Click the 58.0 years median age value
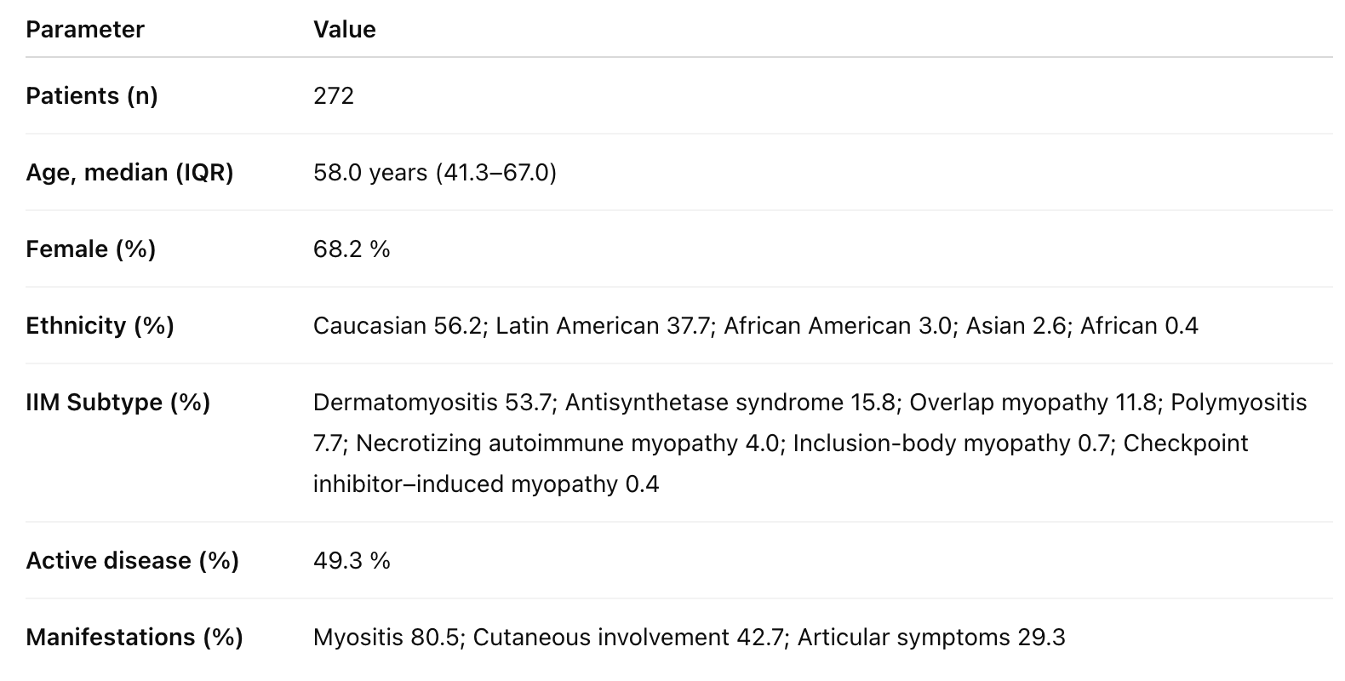Viewport: 1345px width, 681px height. [370, 173]
